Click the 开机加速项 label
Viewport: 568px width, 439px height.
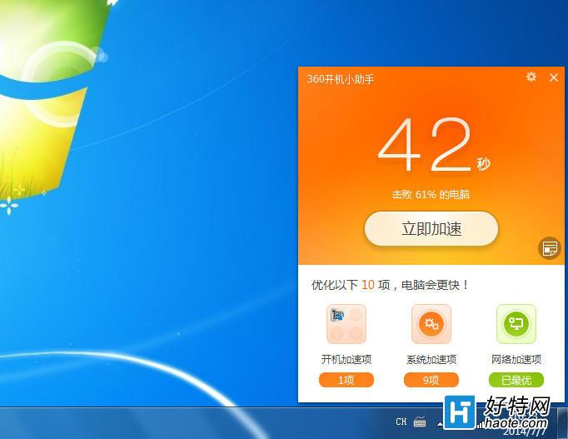(346, 359)
